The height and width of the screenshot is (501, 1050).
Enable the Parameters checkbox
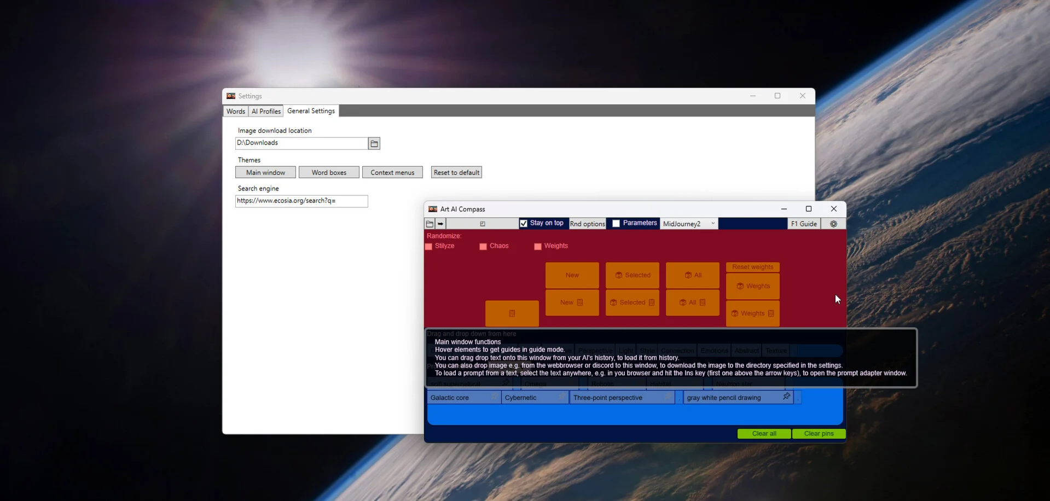(616, 223)
